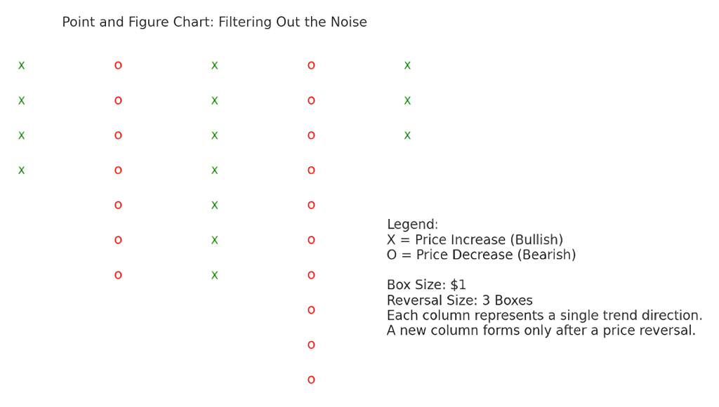
Task: Click the bottom X in first column
Action: click(x=22, y=171)
